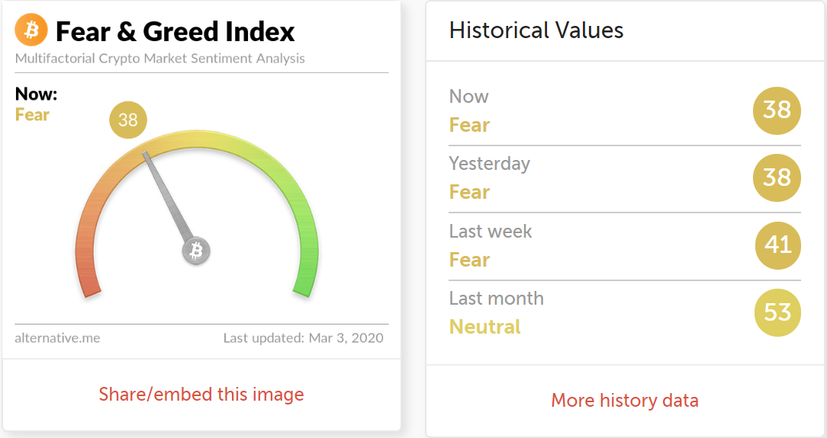This screenshot has width=827, height=438.
Task: Click the alternative.me source text
Action: [x=57, y=338]
